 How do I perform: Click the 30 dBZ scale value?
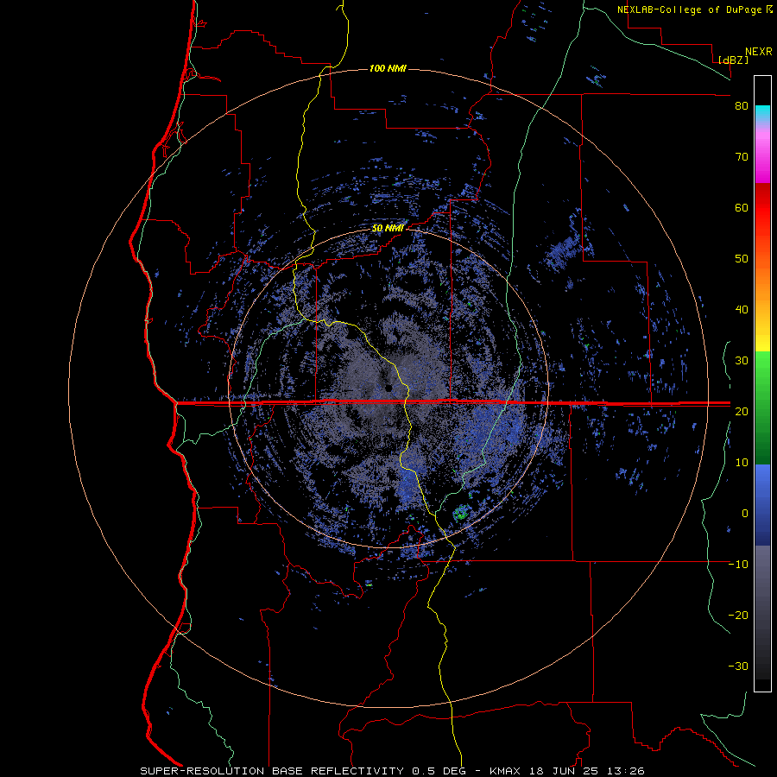click(742, 360)
